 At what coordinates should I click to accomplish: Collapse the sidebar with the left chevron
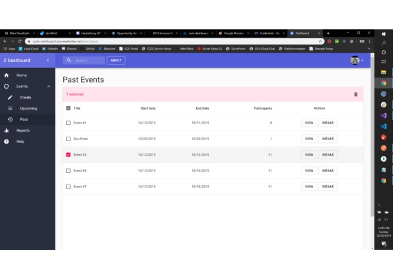point(48,60)
